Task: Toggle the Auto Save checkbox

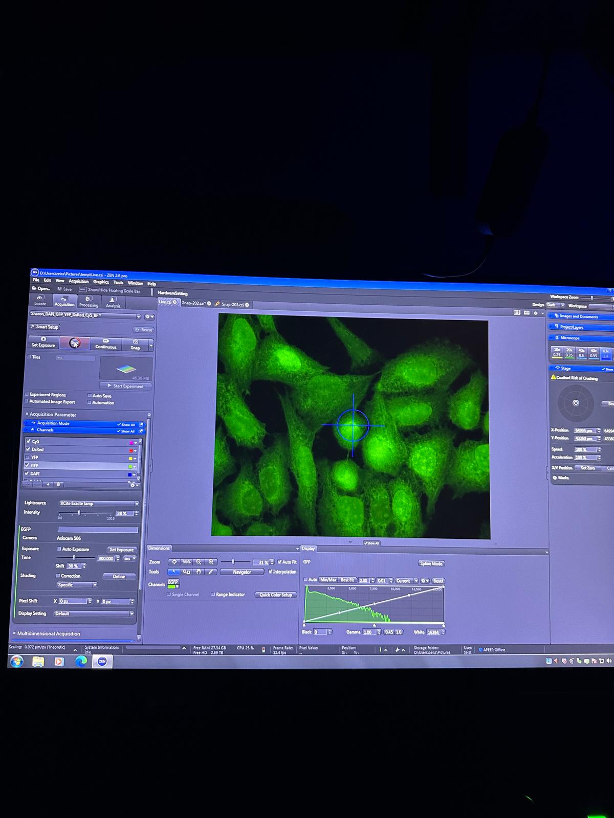Action: tap(90, 396)
